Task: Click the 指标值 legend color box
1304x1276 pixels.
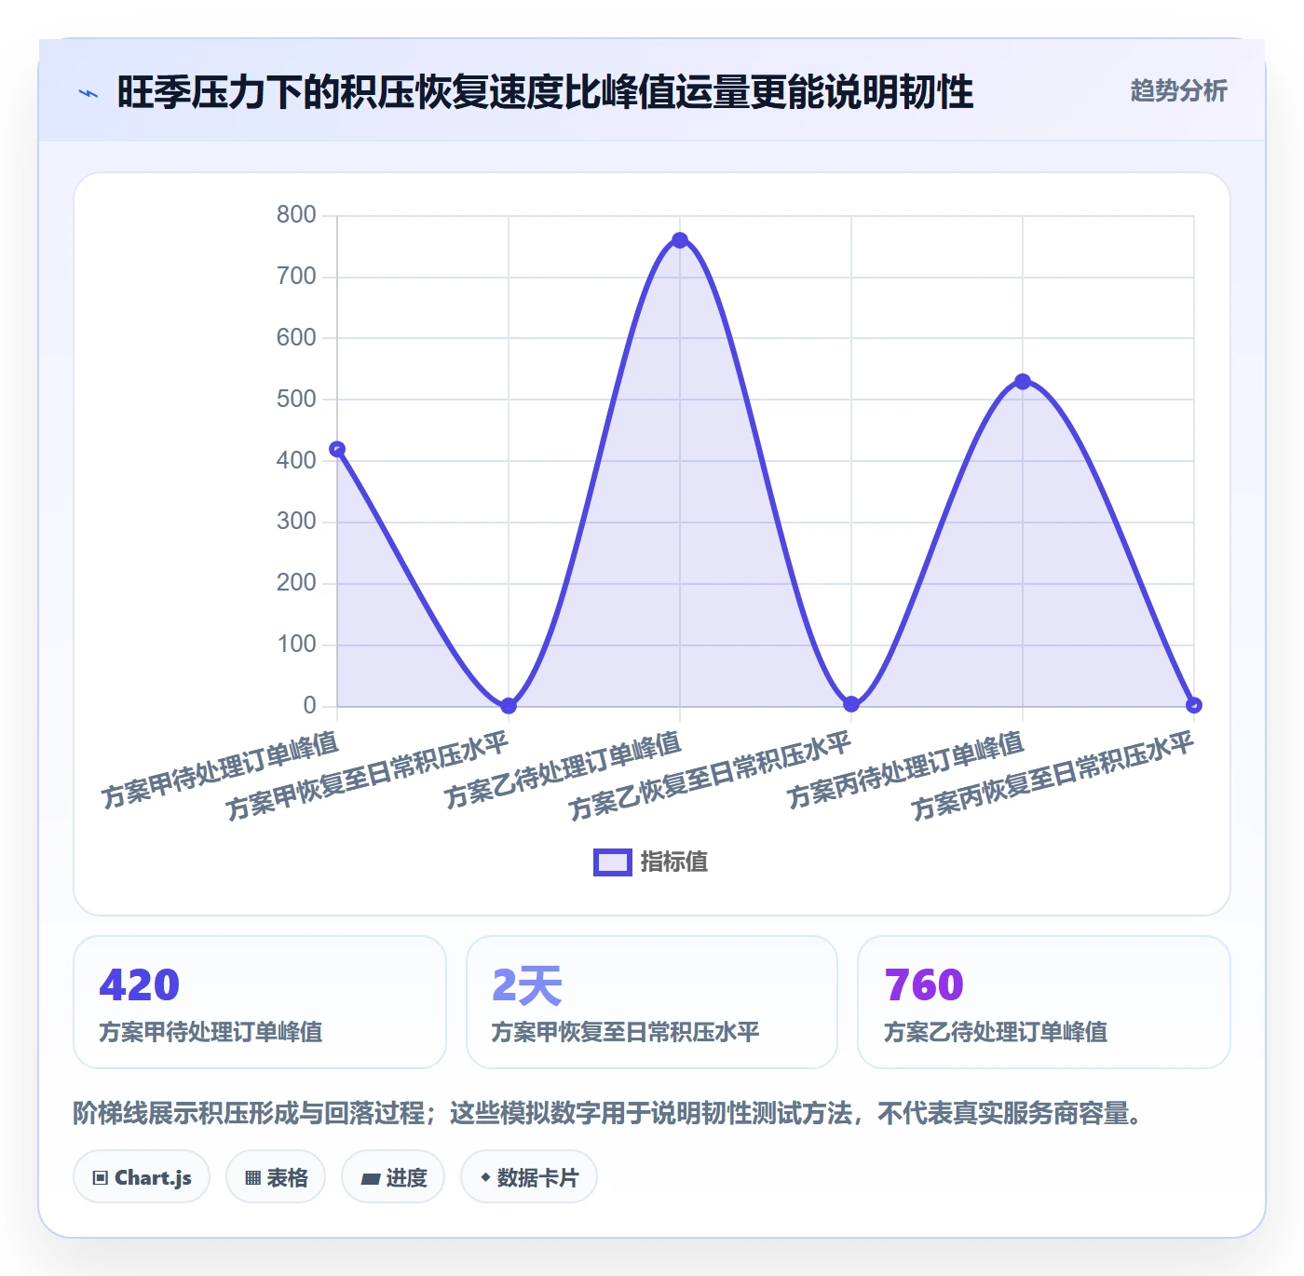Action: click(x=613, y=862)
